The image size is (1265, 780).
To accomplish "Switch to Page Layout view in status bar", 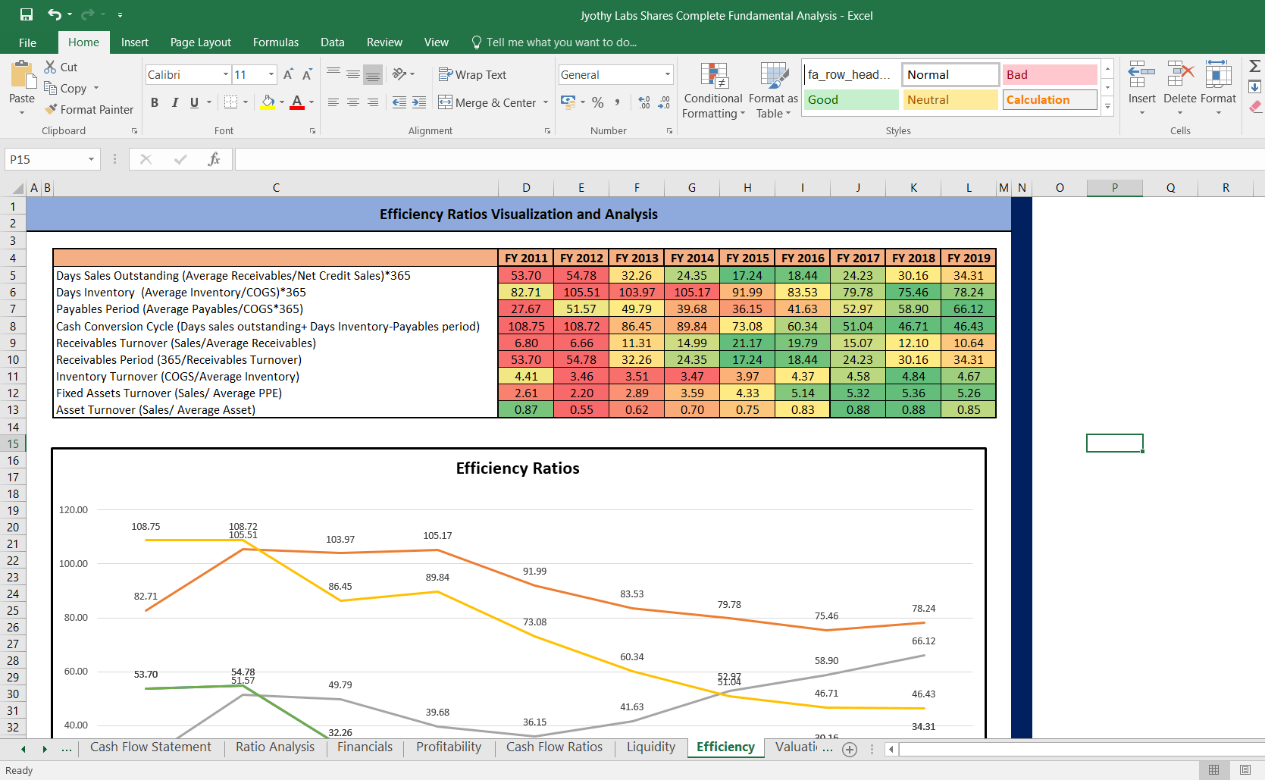I will (x=1245, y=770).
